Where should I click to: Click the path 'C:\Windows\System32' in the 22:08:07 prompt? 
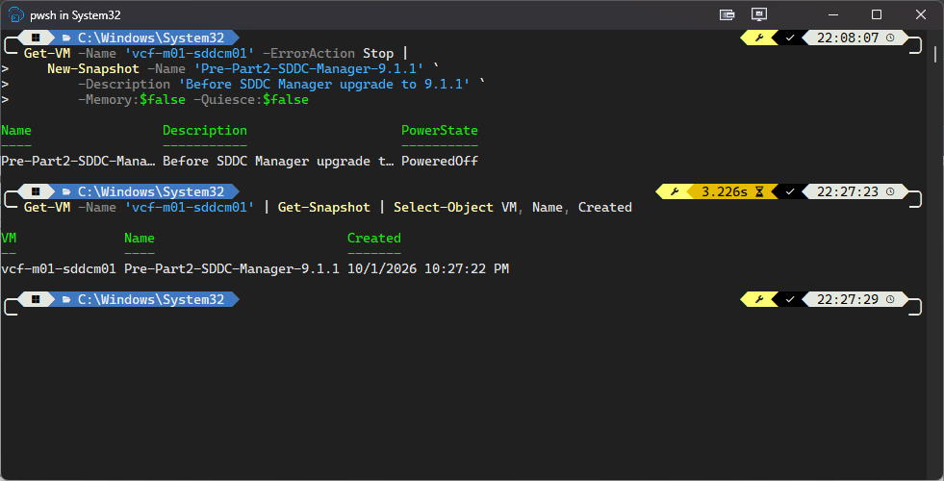(151, 38)
